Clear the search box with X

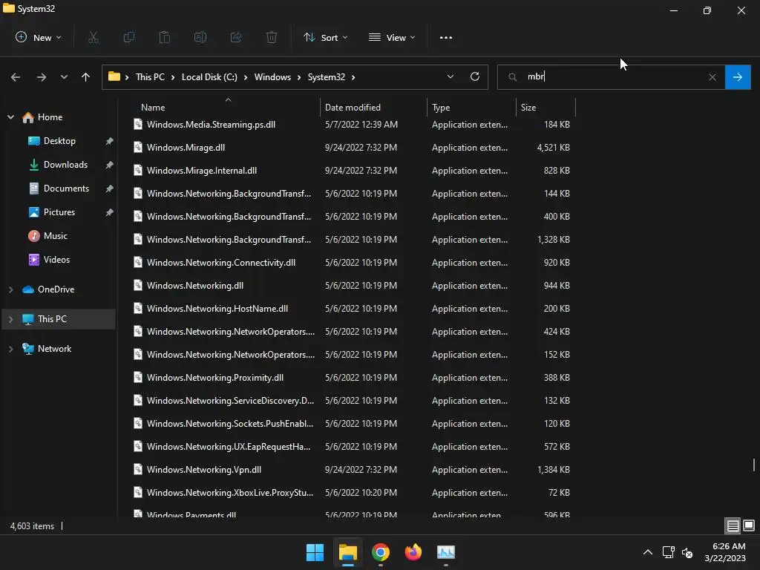[x=712, y=77]
